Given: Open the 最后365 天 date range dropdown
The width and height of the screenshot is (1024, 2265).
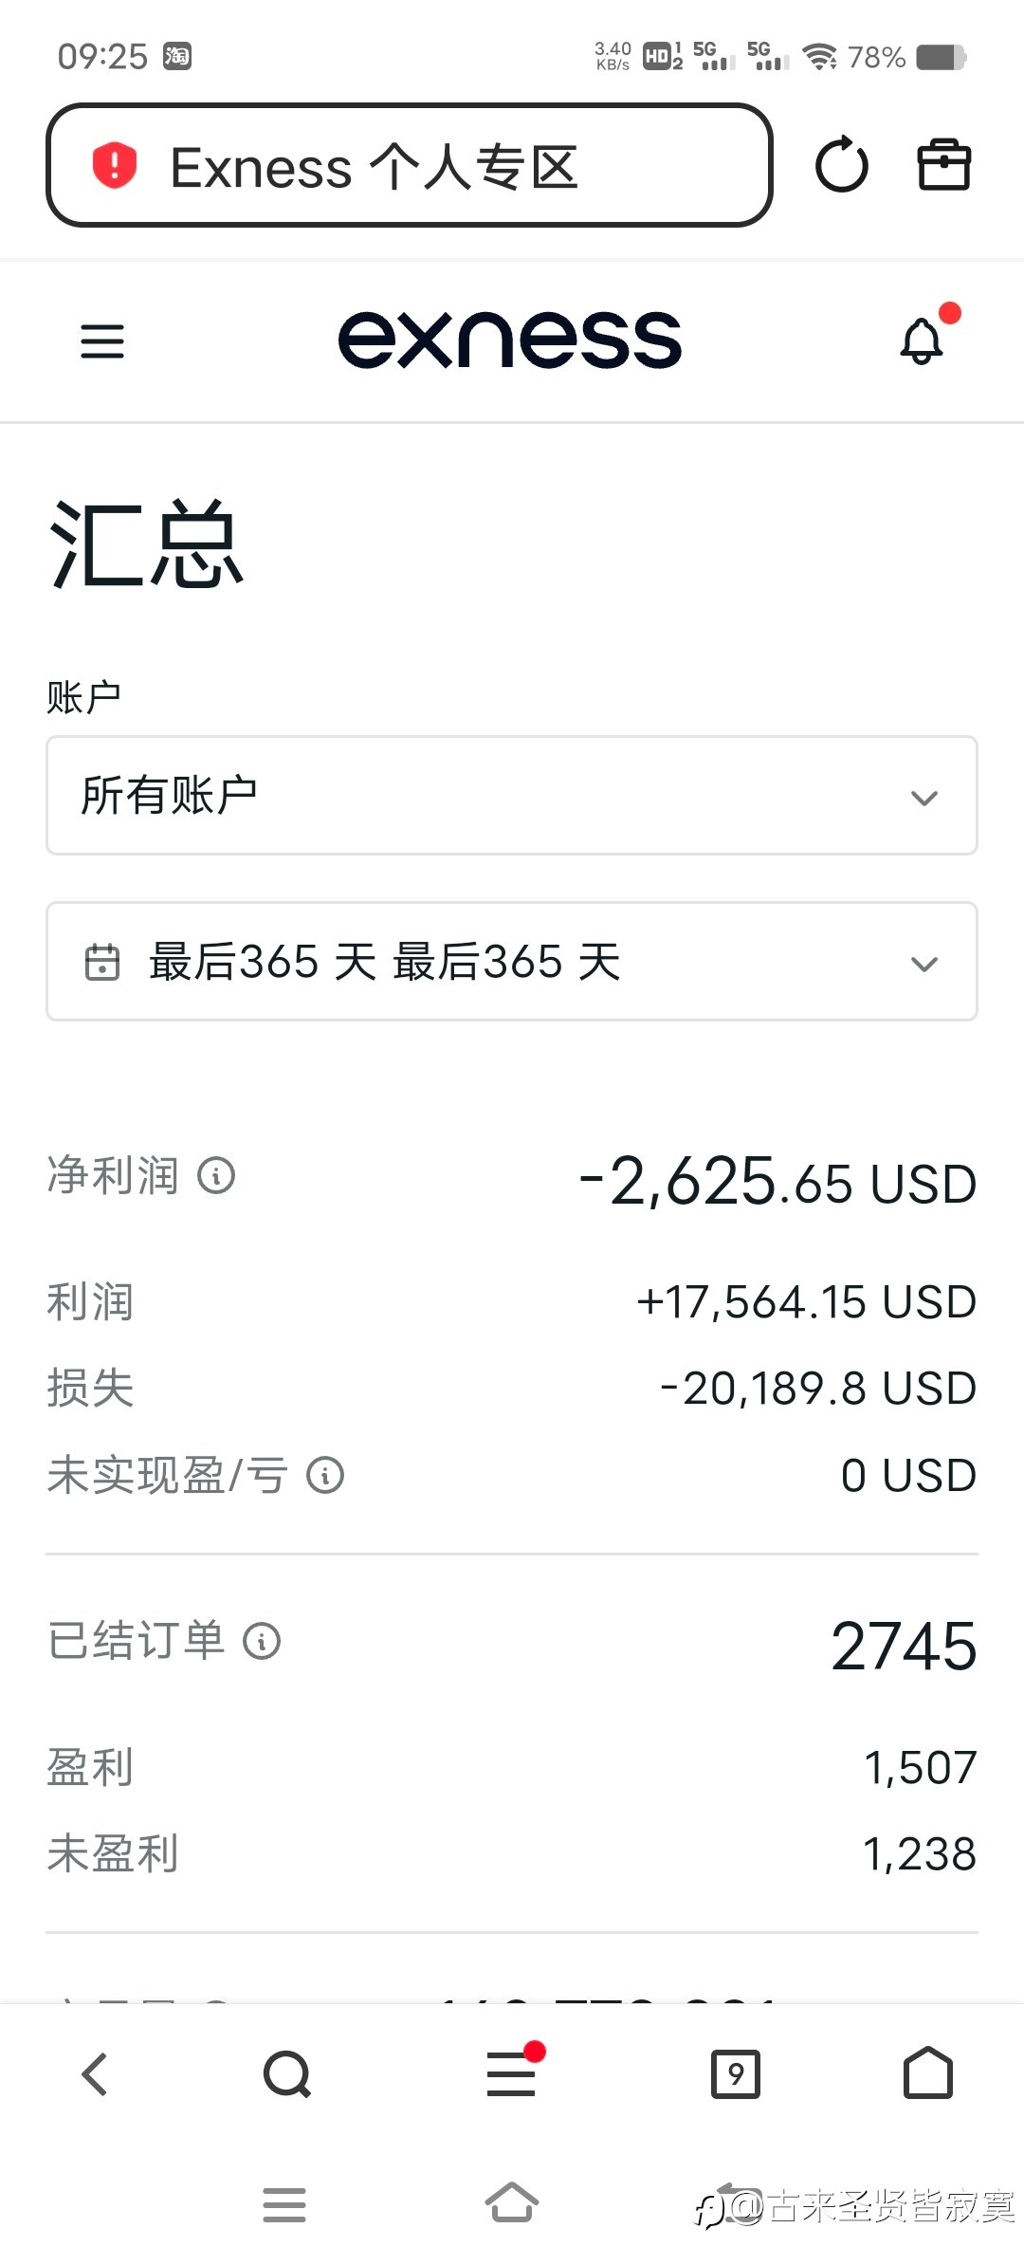Looking at the screenshot, I should pyautogui.click(x=512, y=962).
